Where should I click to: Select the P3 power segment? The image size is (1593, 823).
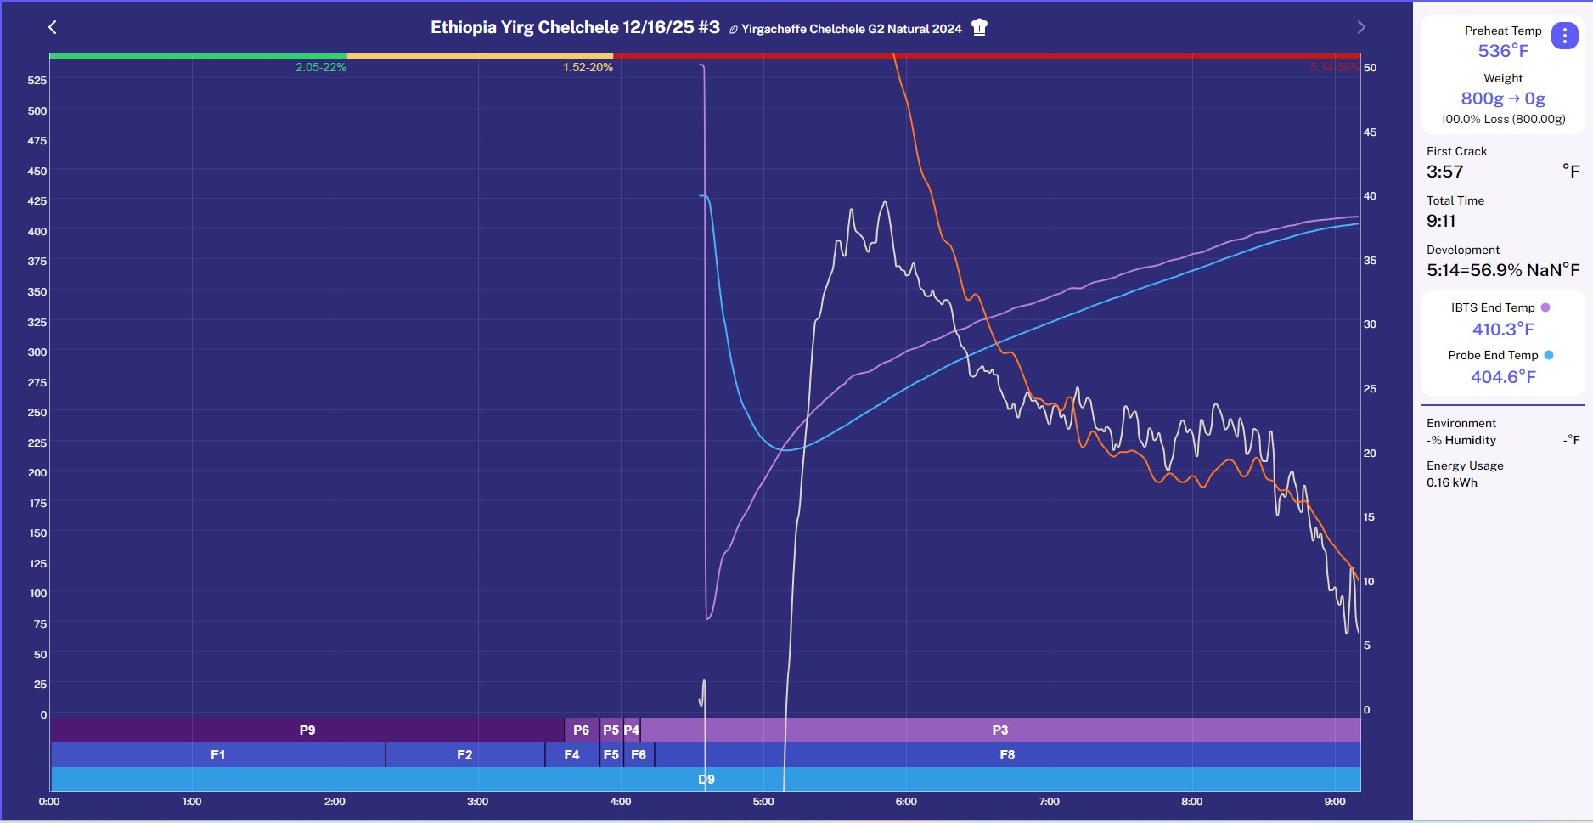[x=999, y=730]
